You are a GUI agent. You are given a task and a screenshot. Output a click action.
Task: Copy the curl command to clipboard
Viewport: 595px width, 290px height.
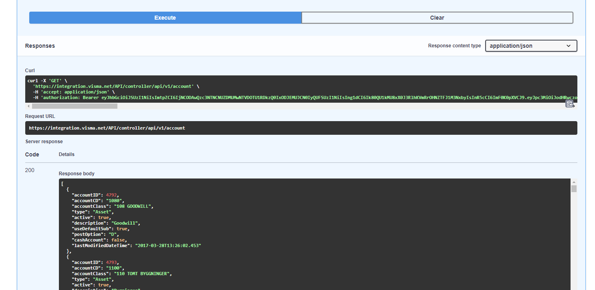569,104
